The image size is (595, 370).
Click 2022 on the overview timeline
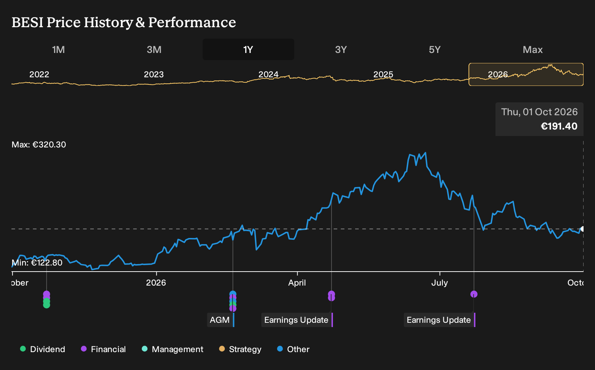[39, 74]
